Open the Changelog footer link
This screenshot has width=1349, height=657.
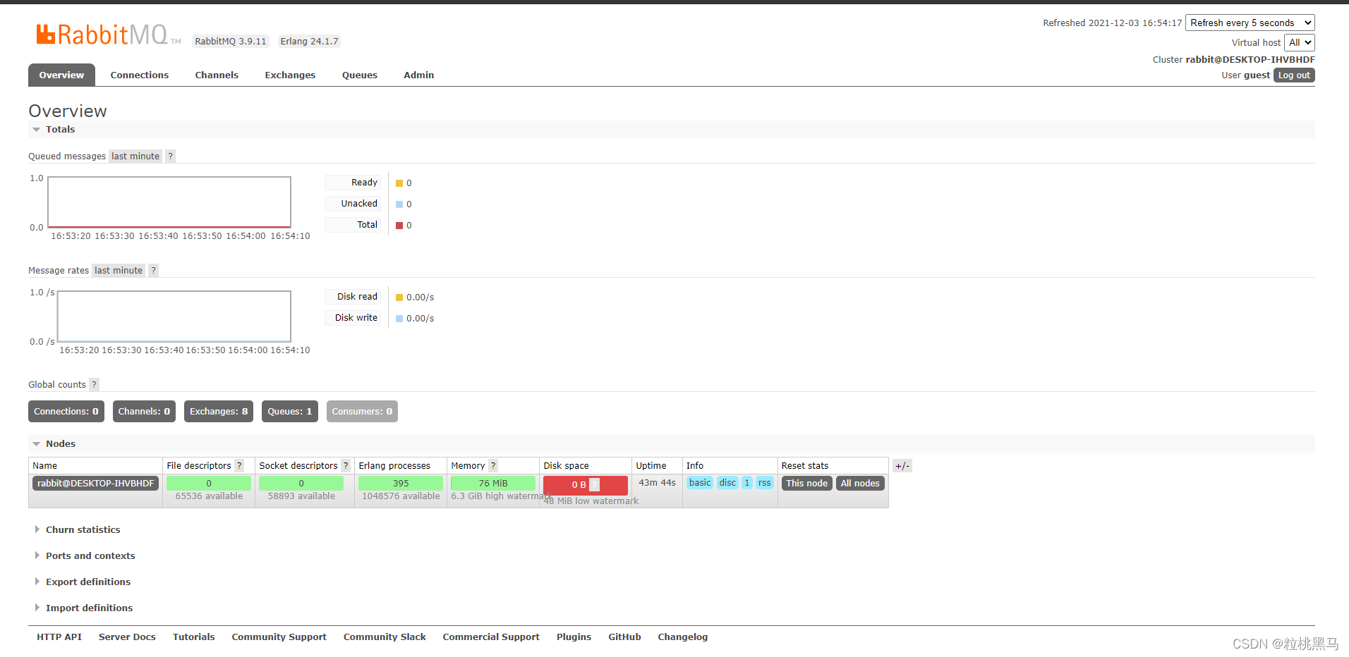coord(683,637)
